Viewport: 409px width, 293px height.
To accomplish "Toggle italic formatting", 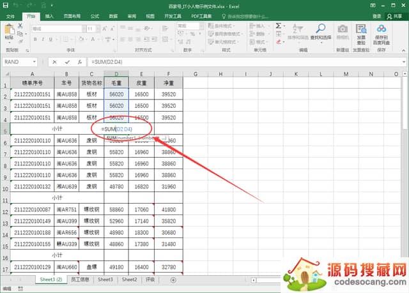I will pyautogui.click(x=41, y=39).
